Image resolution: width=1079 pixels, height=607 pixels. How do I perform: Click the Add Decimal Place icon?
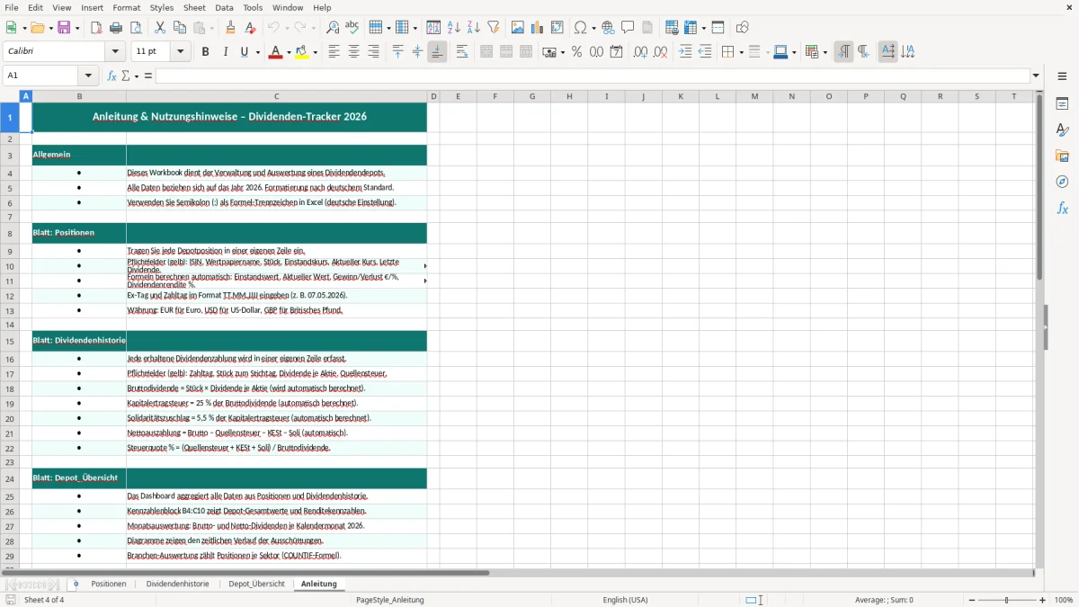pyautogui.click(x=640, y=52)
